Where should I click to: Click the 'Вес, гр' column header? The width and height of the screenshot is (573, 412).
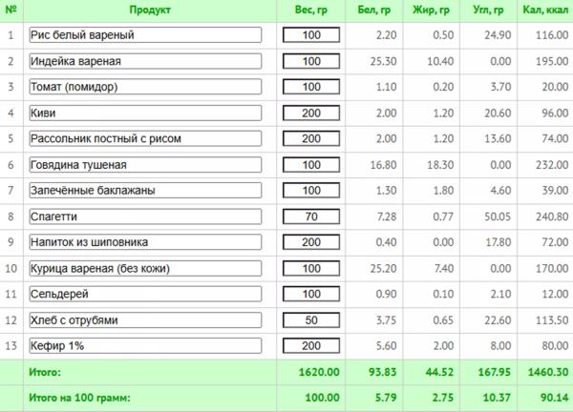pos(310,10)
